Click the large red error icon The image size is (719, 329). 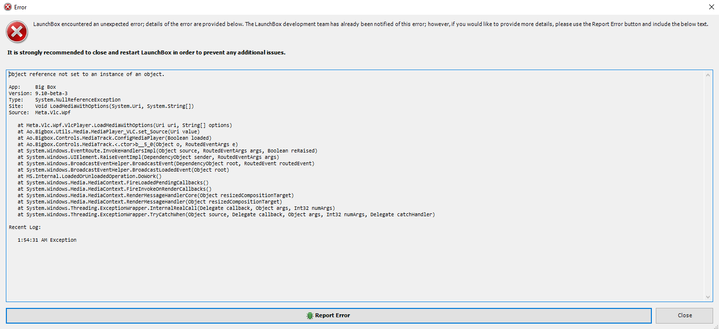click(x=17, y=32)
